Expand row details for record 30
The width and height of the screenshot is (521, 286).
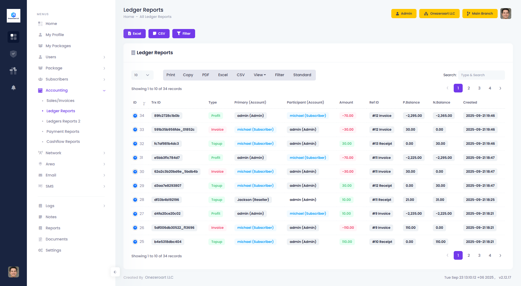[x=135, y=172]
